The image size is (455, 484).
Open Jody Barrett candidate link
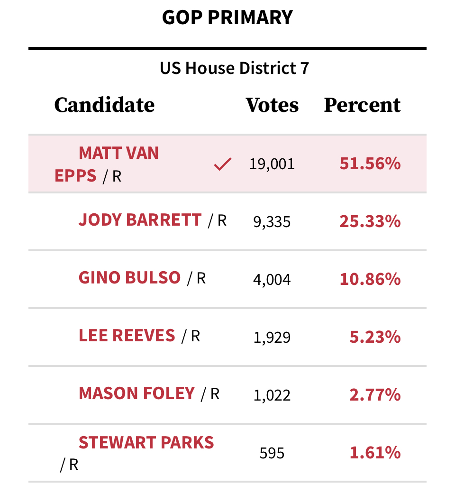coord(140,220)
